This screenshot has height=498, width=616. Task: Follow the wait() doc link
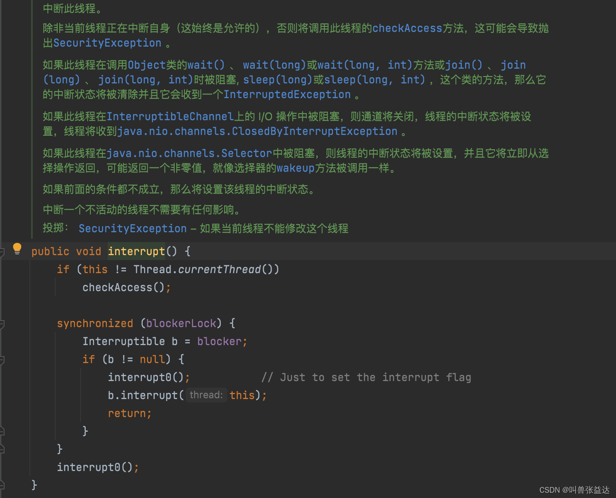point(206,65)
